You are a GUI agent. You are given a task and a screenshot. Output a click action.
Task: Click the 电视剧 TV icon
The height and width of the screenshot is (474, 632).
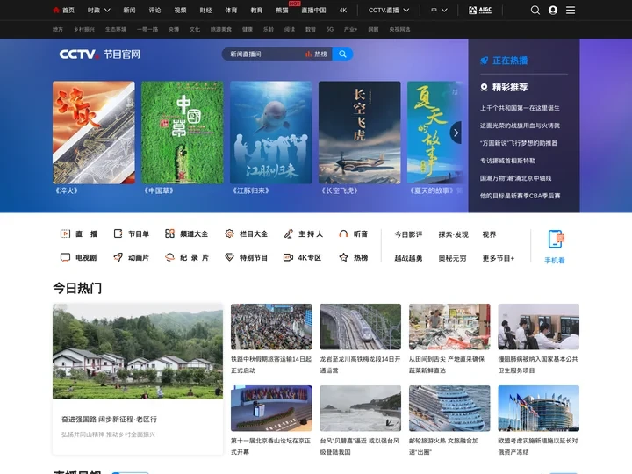coord(65,257)
